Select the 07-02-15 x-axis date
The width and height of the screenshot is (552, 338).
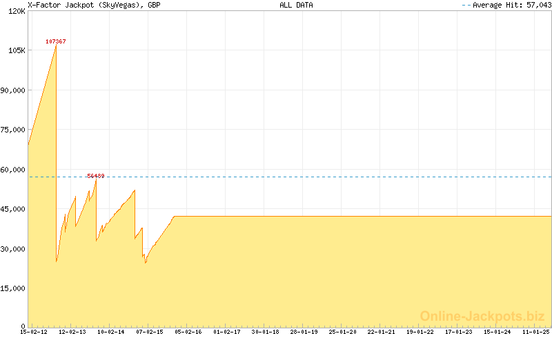point(150,332)
